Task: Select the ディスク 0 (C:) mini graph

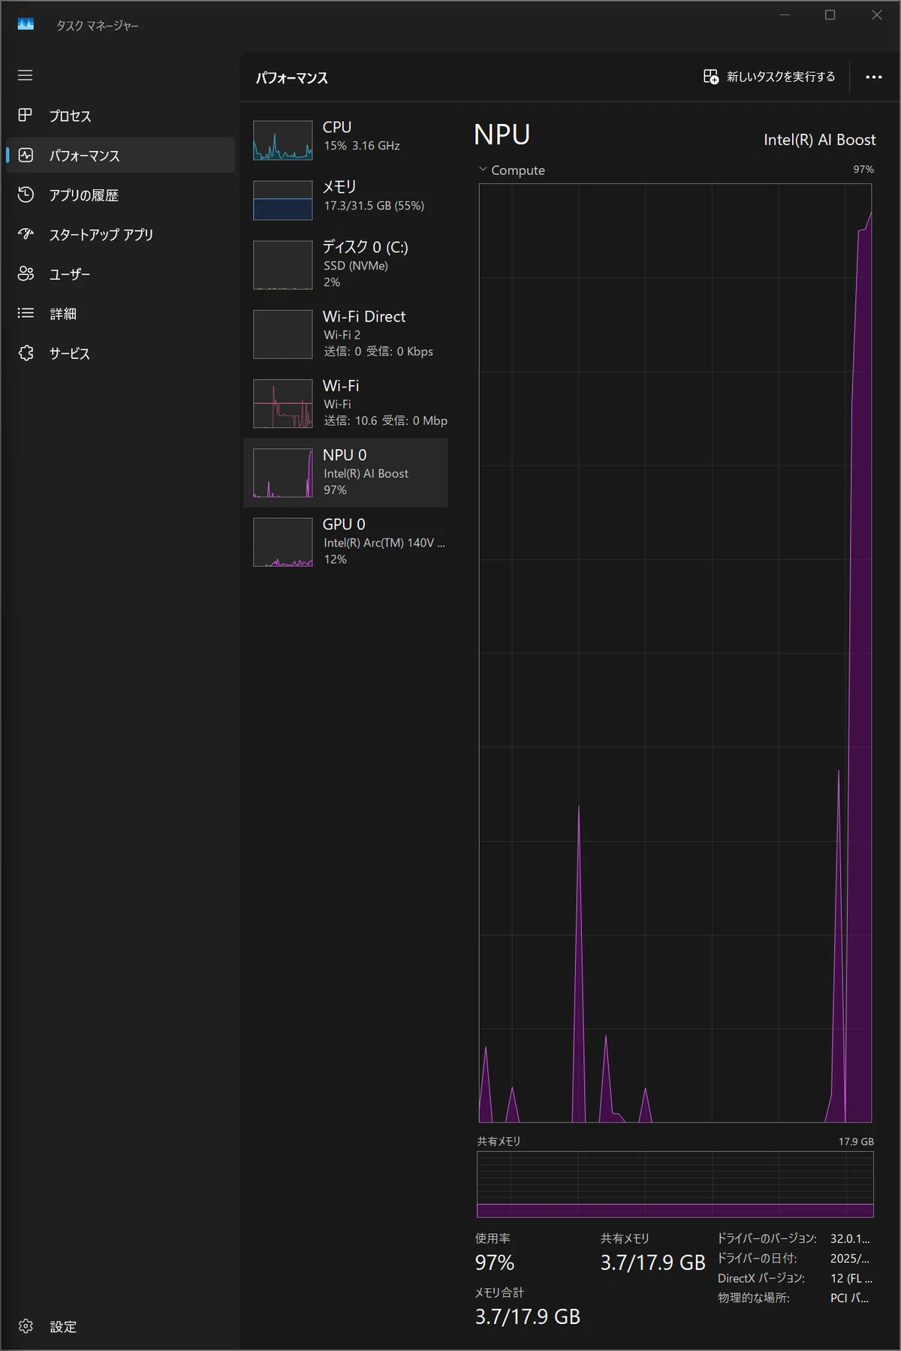Action: pyautogui.click(x=283, y=265)
